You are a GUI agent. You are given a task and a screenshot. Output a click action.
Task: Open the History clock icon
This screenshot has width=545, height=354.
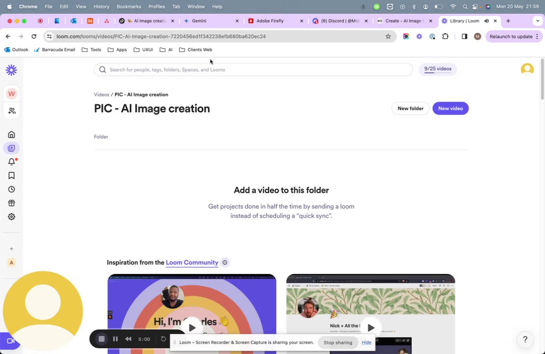(11, 189)
